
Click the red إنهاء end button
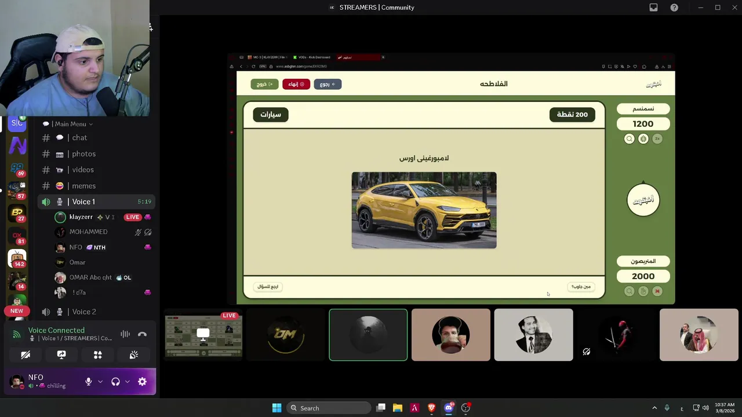(296, 84)
